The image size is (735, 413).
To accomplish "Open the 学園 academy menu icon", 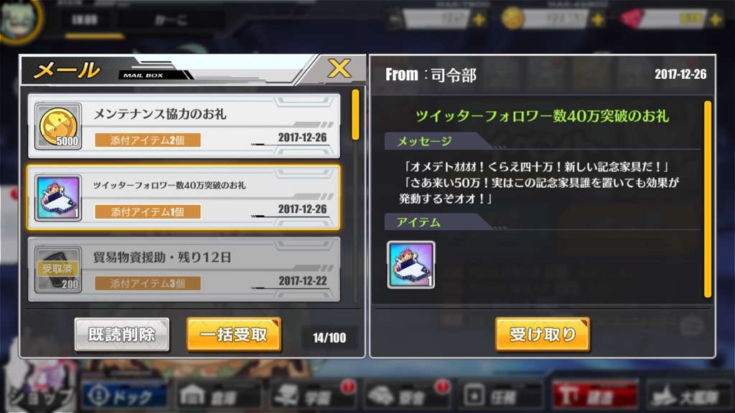I will 312,396.
